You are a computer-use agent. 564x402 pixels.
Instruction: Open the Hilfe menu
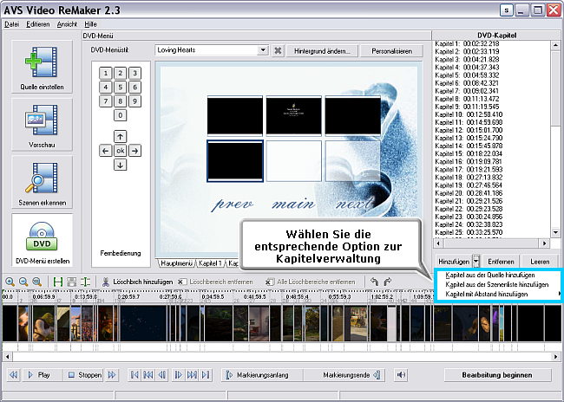(90, 24)
